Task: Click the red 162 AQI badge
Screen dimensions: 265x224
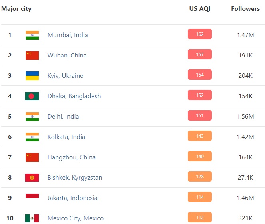Action: (x=200, y=34)
